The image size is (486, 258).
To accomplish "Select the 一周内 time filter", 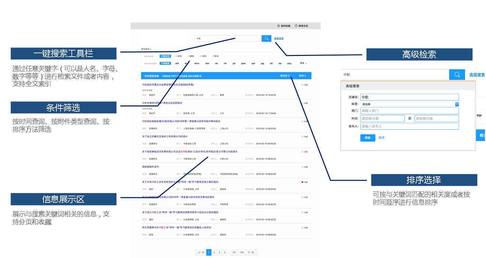I will 191,56.
